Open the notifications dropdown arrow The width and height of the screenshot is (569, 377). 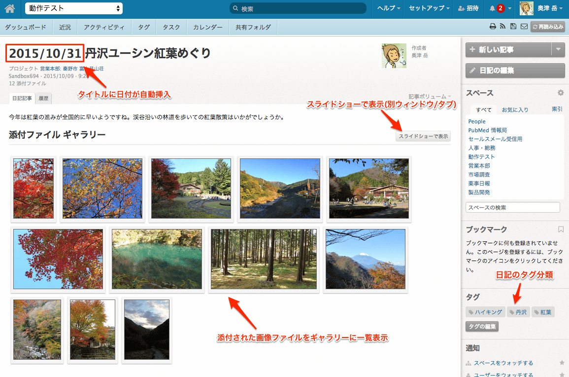tap(510, 8)
